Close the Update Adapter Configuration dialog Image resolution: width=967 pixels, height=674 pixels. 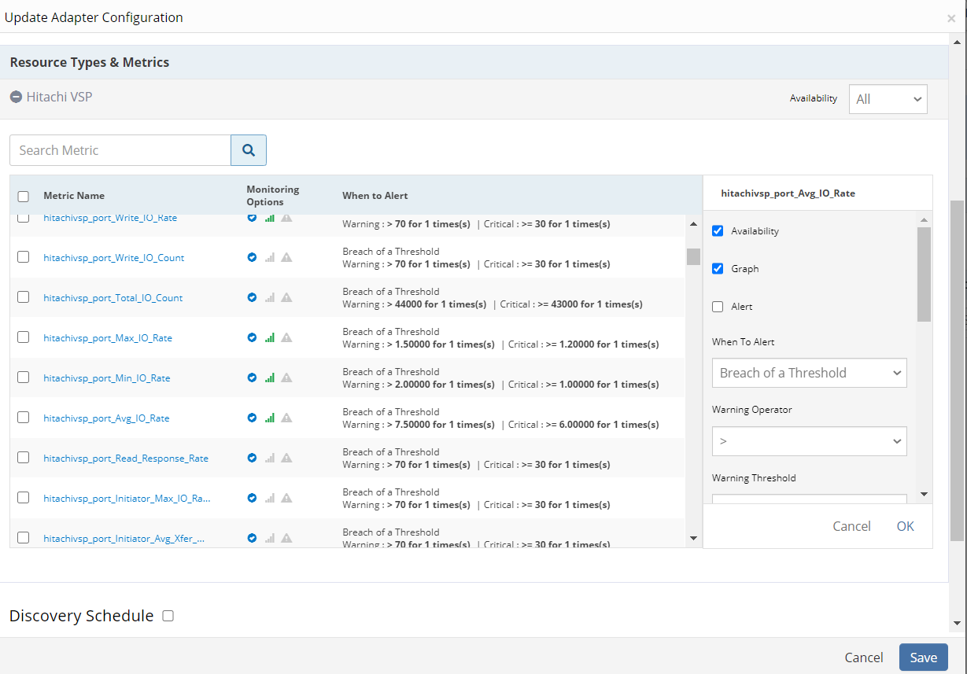[951, 18]
